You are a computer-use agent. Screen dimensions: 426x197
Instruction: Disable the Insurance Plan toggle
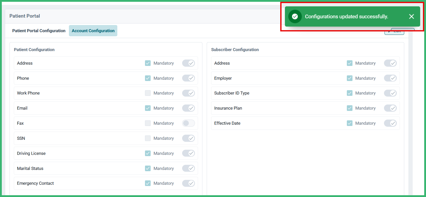[x=390, y=108]
